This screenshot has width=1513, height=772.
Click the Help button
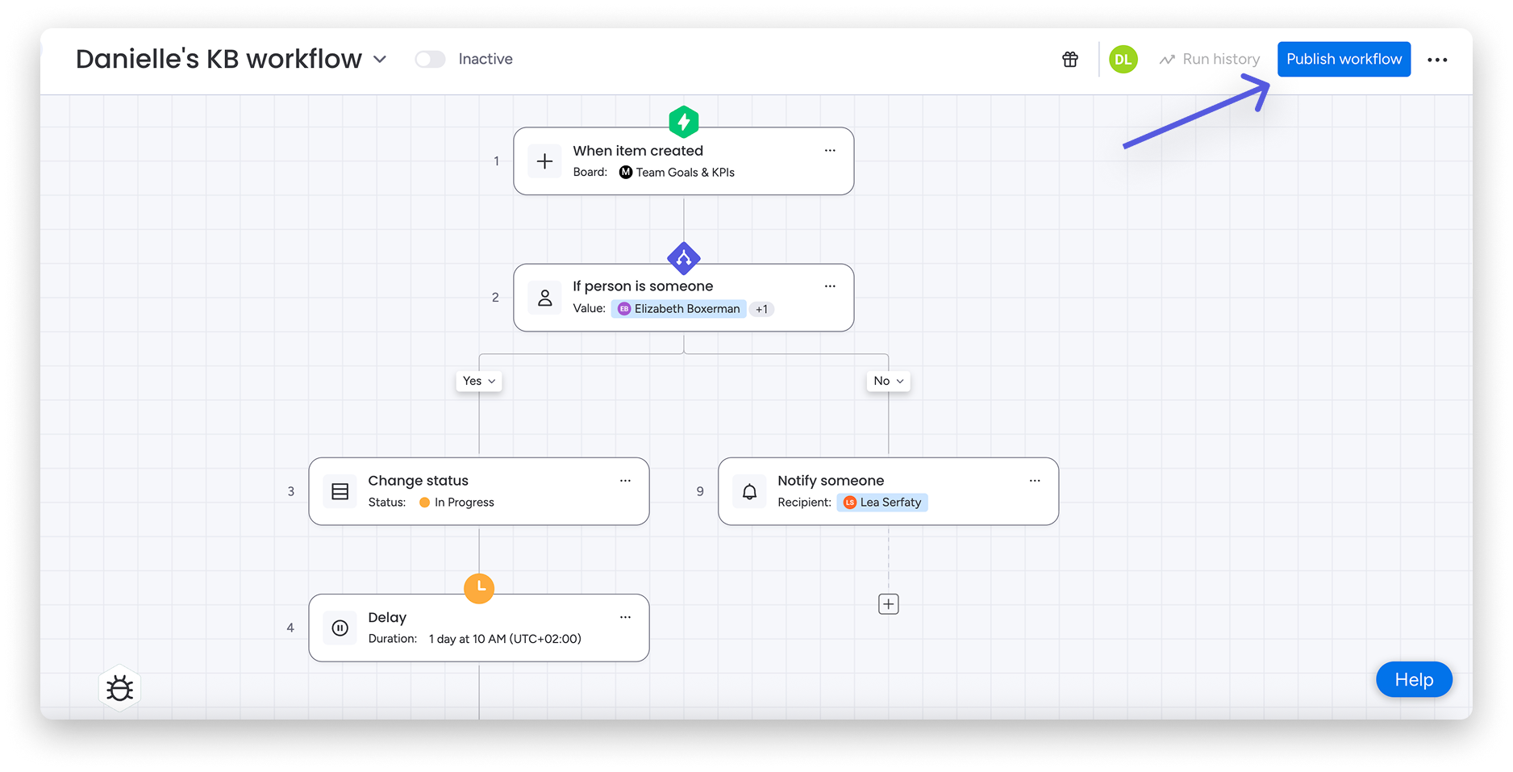coord(1413,680)
